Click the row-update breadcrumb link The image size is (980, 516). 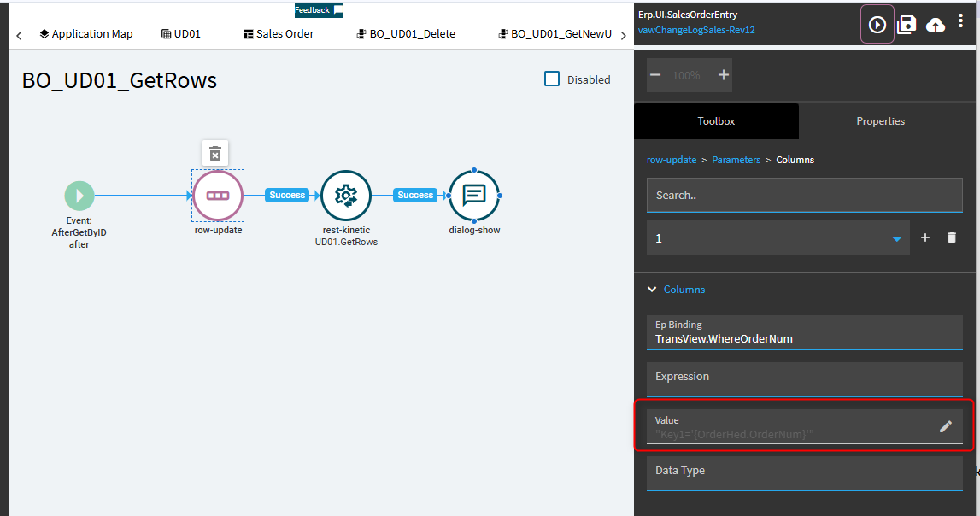(672, 160)
